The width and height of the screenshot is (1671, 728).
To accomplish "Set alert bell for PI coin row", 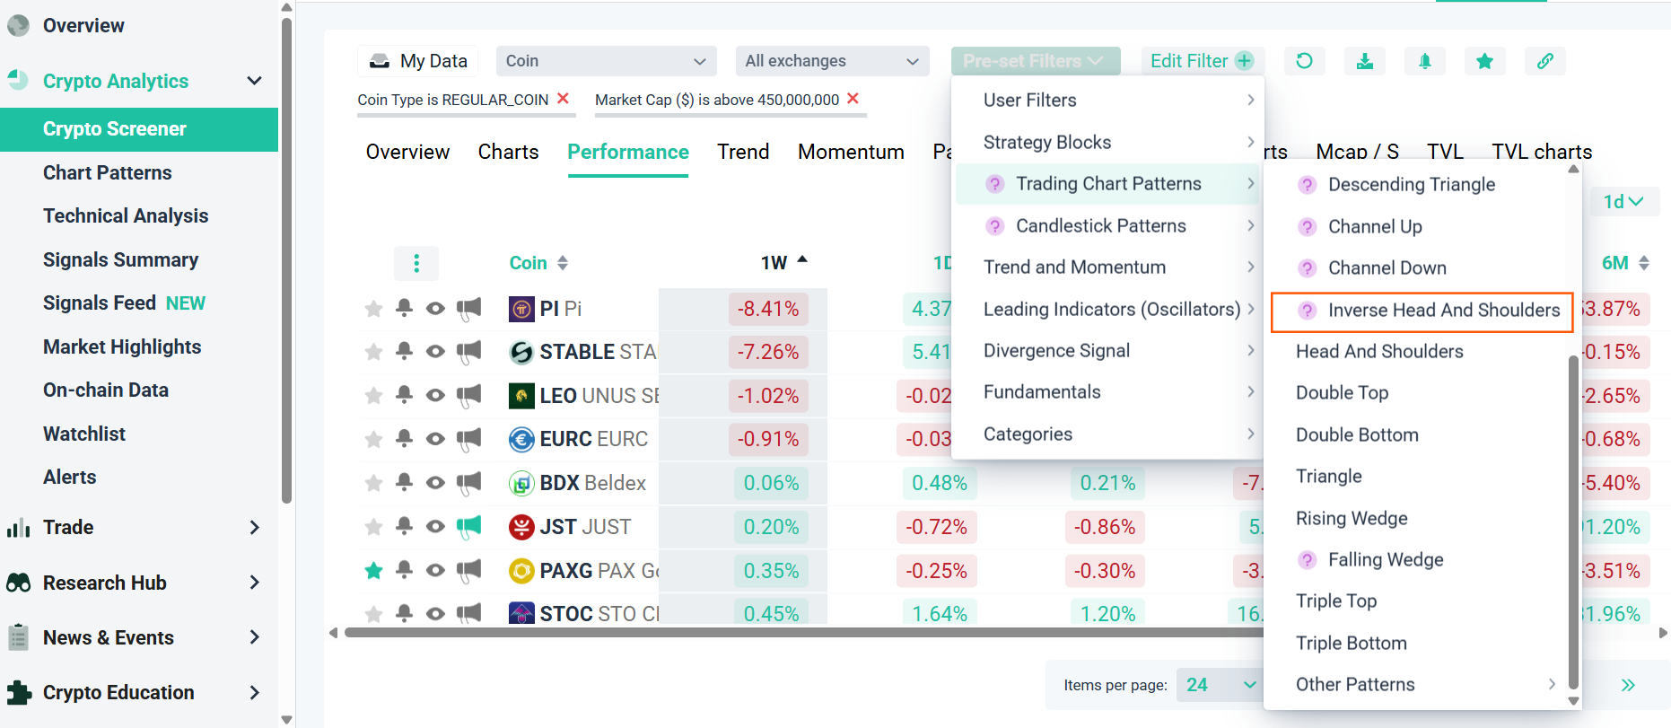I will coord(404,308).
